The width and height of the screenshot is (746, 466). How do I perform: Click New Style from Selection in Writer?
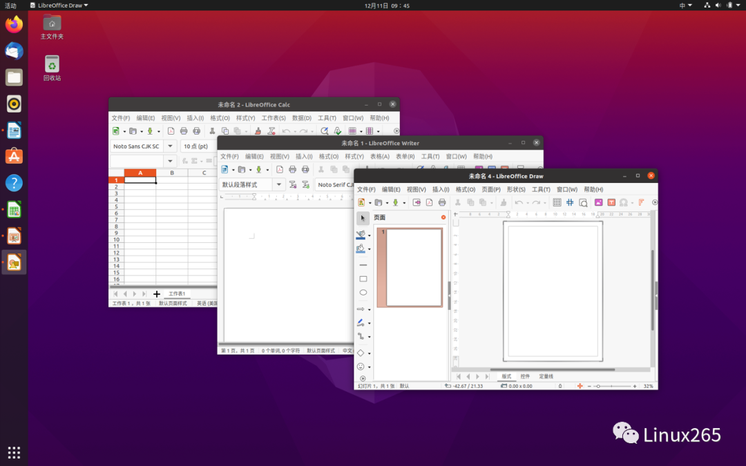[x=305, y=184]
